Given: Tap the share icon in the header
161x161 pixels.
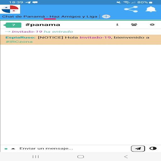Looking at the screenshot, I should (131, 9).
